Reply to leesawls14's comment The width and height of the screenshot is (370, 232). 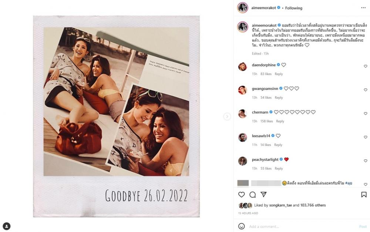(x=278, y=145)
